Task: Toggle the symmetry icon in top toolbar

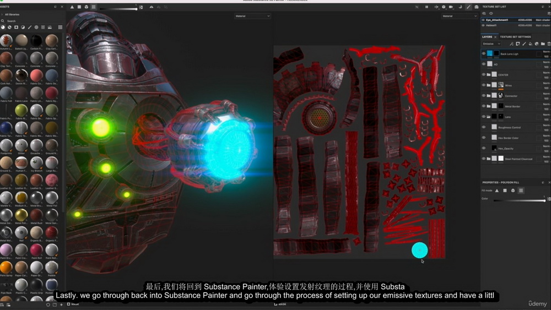Action: click(152, 7)
